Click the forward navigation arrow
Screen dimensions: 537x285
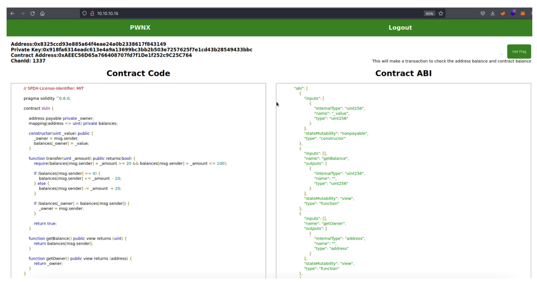(22, 13)
